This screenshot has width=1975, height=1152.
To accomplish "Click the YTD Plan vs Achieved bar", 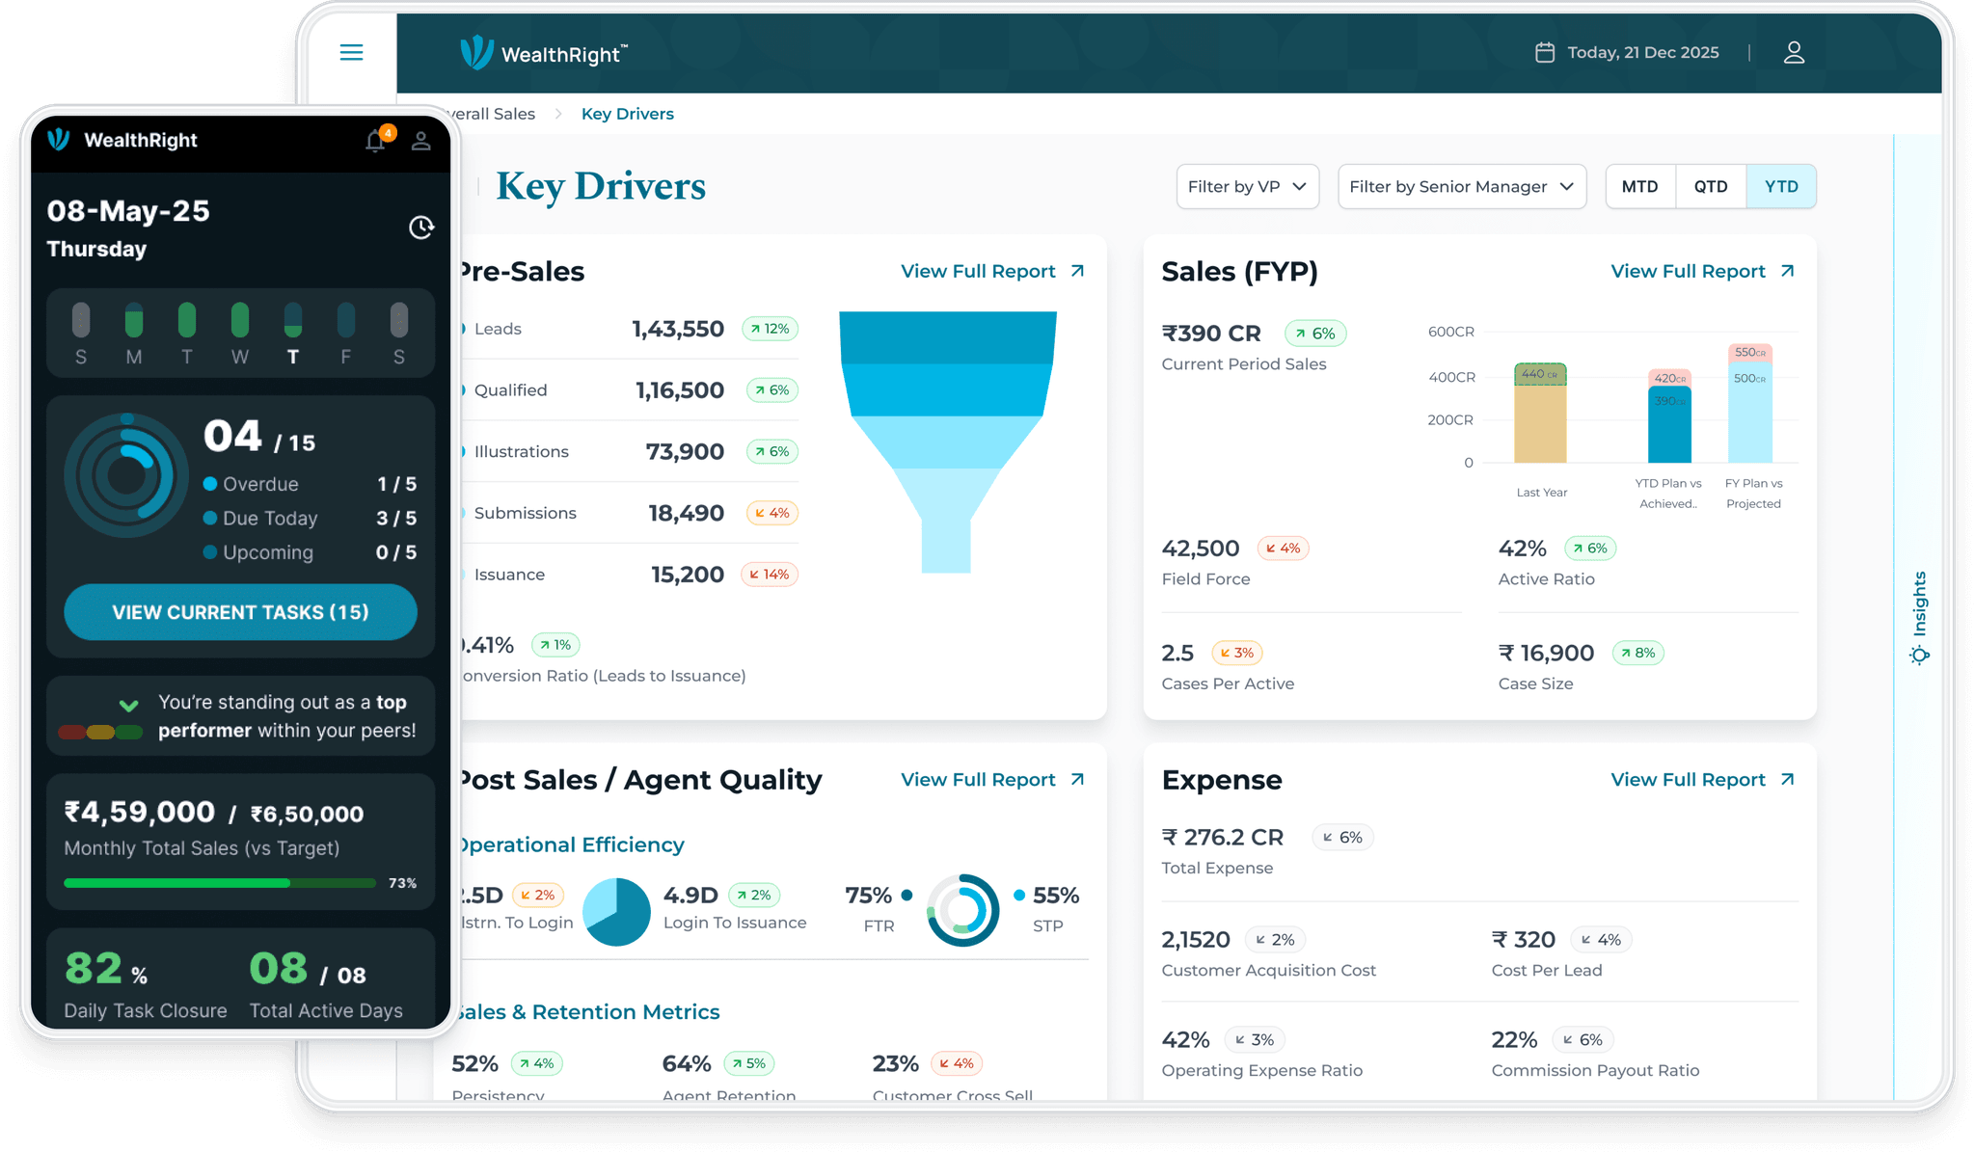I will point(1669,415).
